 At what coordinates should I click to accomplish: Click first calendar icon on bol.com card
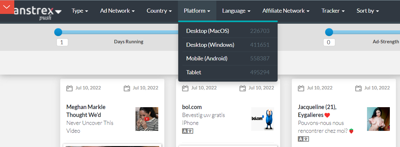(x=185, y=88)
